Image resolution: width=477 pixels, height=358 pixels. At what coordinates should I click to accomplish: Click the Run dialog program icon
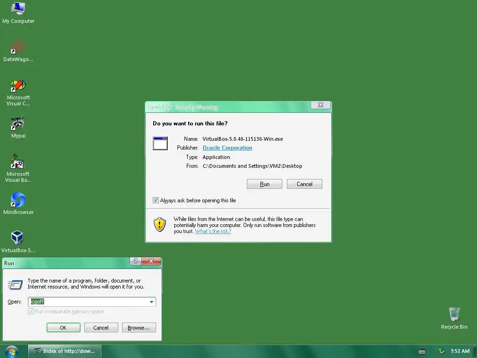click(x=15, y=285)
